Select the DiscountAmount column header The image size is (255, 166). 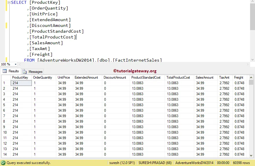(116, 78)
